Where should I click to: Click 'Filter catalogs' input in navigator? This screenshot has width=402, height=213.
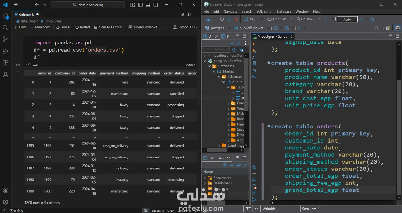click(x=216, y=49)
